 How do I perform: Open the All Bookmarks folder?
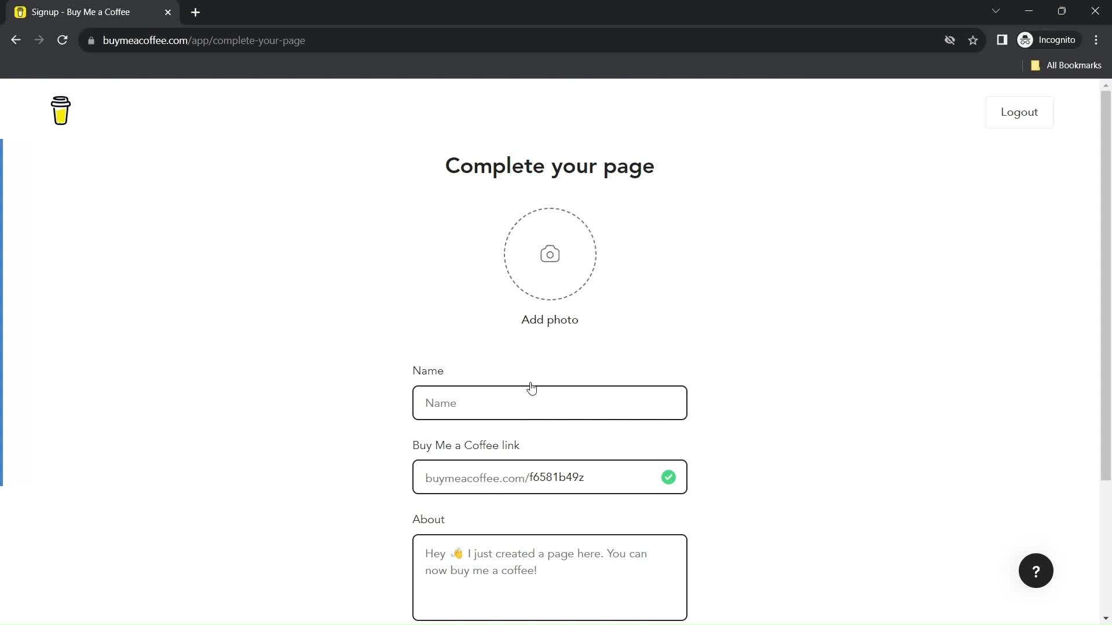[1066, 65]
